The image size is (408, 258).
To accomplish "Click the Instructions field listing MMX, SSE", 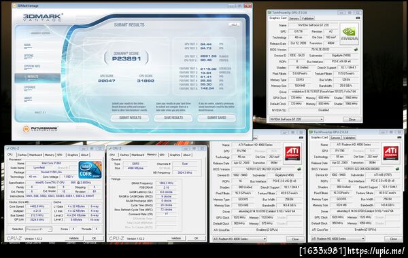I will [63, 196].
